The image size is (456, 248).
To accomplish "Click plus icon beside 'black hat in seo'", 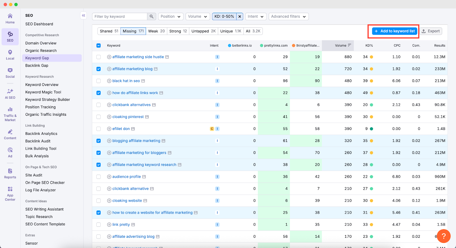I will pyautogui.click(x=109, y=81).
